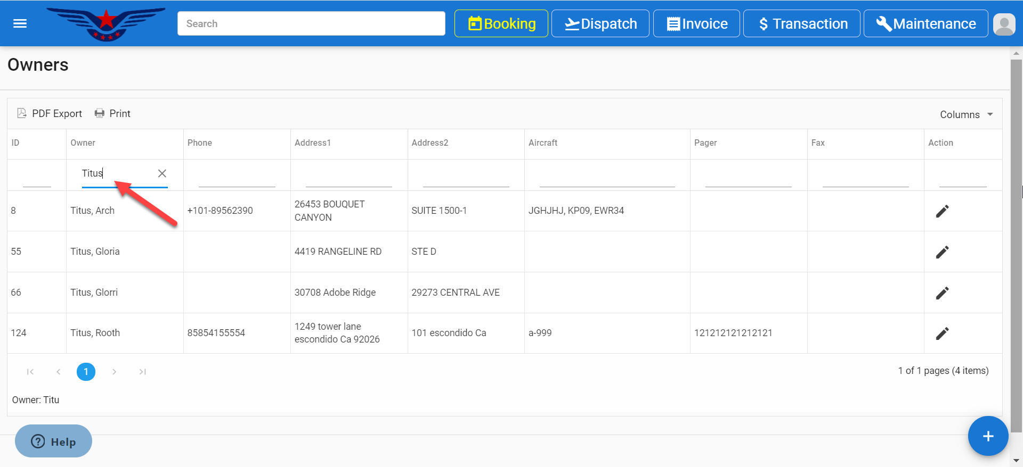
Task: Edit the Titus, Gloria owner row
Action: point(942,252)
